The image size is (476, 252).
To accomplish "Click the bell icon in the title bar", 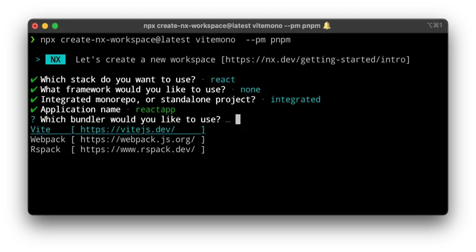I will [327, 26].
